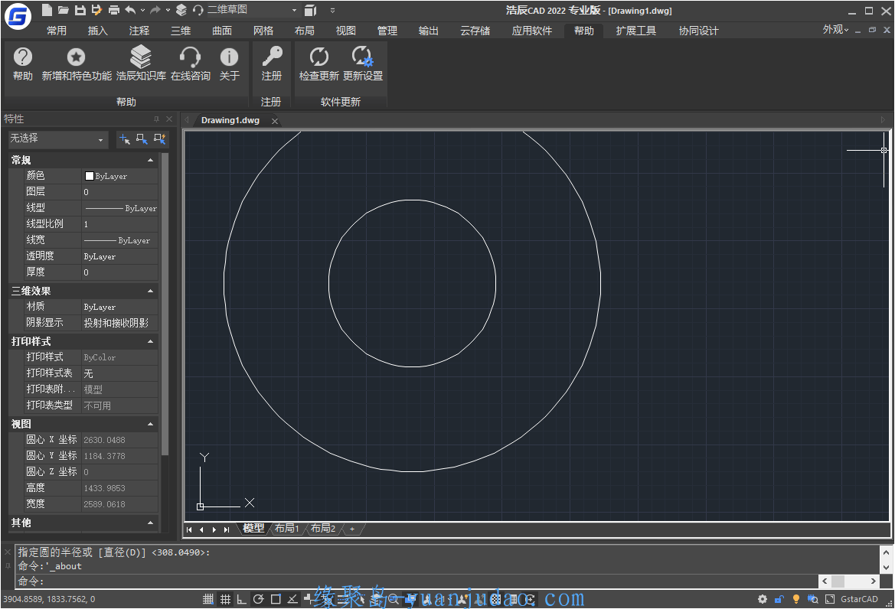Collapse the 打印样式 section
Screen dimensions: 895x609
[x=150, y=341]
